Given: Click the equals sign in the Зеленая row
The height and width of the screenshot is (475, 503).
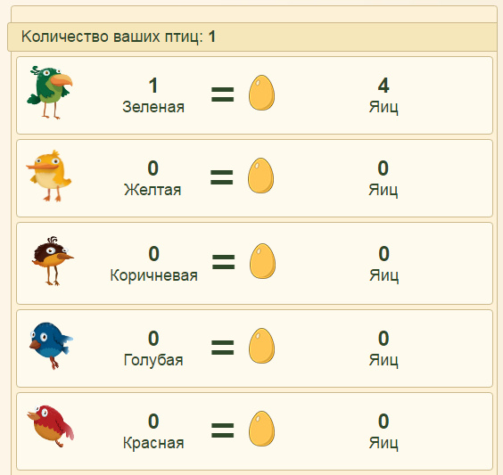Looking at the screenshot, I should click(223, 94).
